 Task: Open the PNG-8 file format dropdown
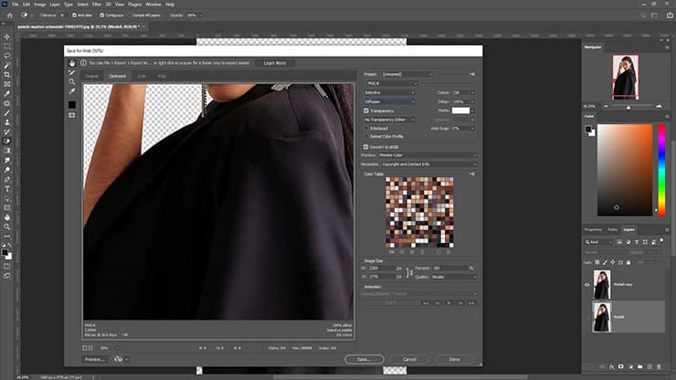click(x=389, y=83)
